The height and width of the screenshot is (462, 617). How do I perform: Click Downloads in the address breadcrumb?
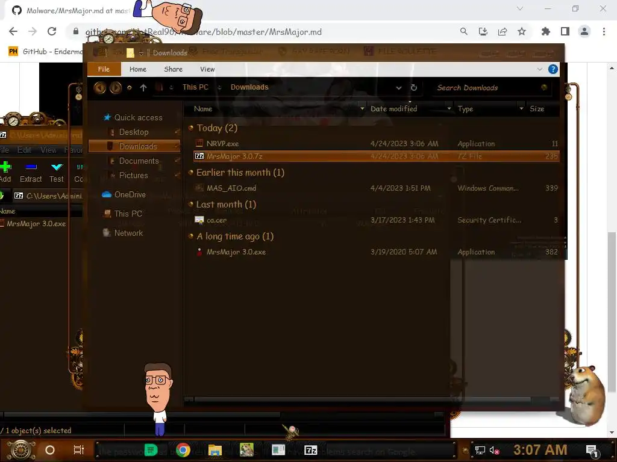point(249,87)
